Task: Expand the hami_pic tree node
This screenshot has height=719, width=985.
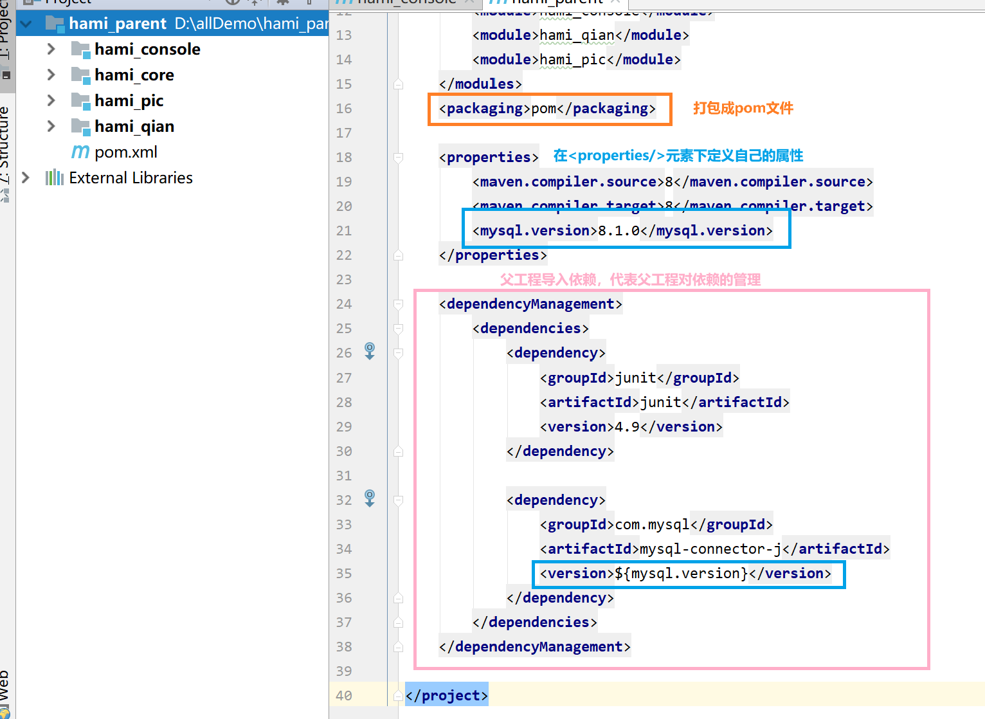Action: click(51, 101)
